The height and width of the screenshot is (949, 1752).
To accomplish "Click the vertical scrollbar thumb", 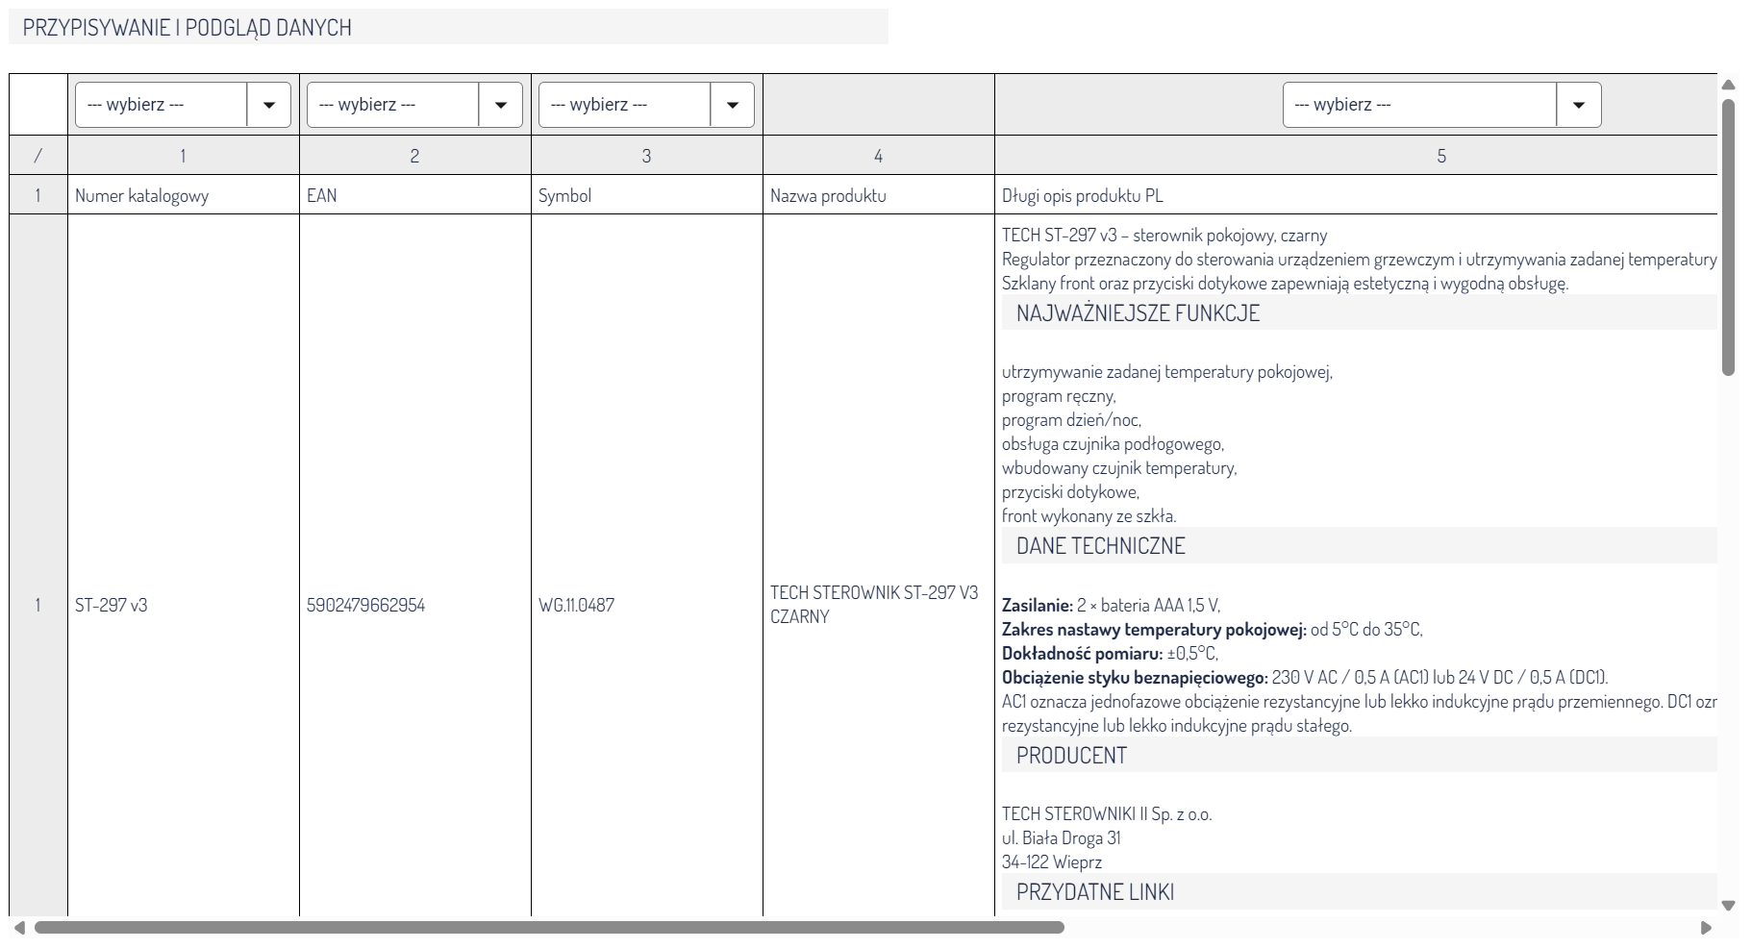I will 1728,237.
